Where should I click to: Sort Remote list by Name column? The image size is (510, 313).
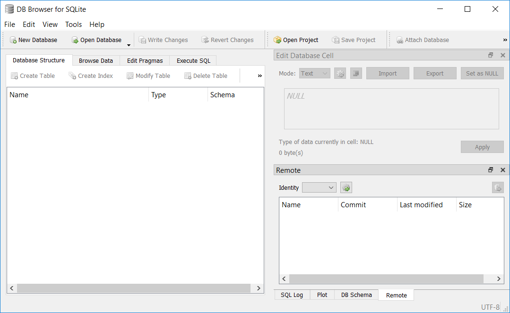pos(308,205)
